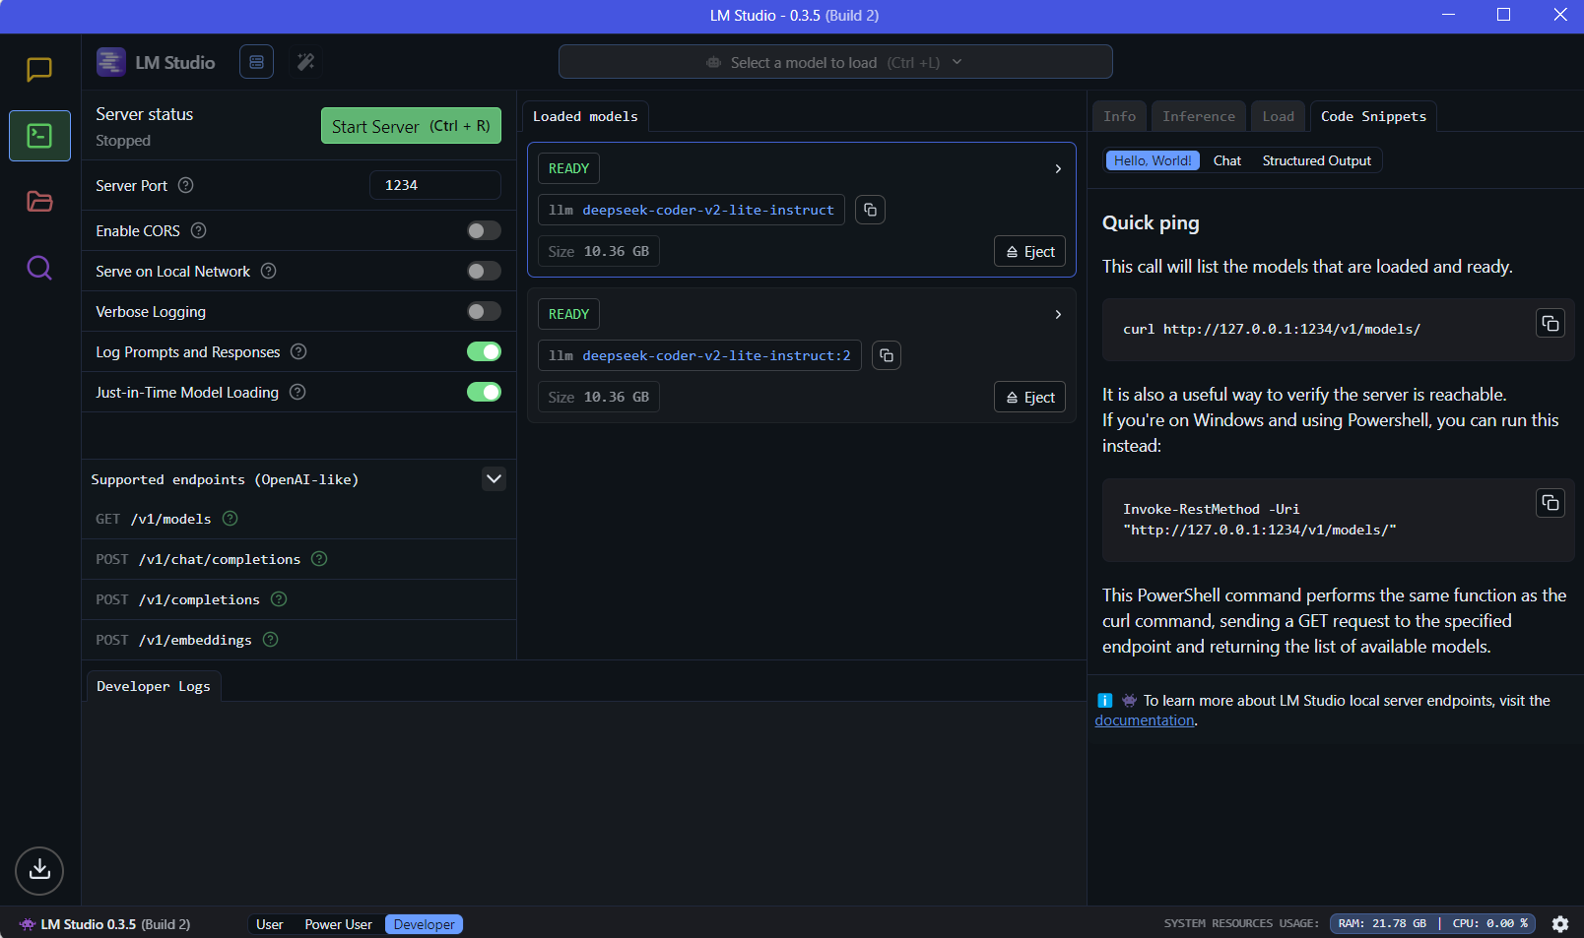The image size is (1584, 938).
Task: Expand the first deepseek-coder model card chevron
Action: pos(1058,169)
